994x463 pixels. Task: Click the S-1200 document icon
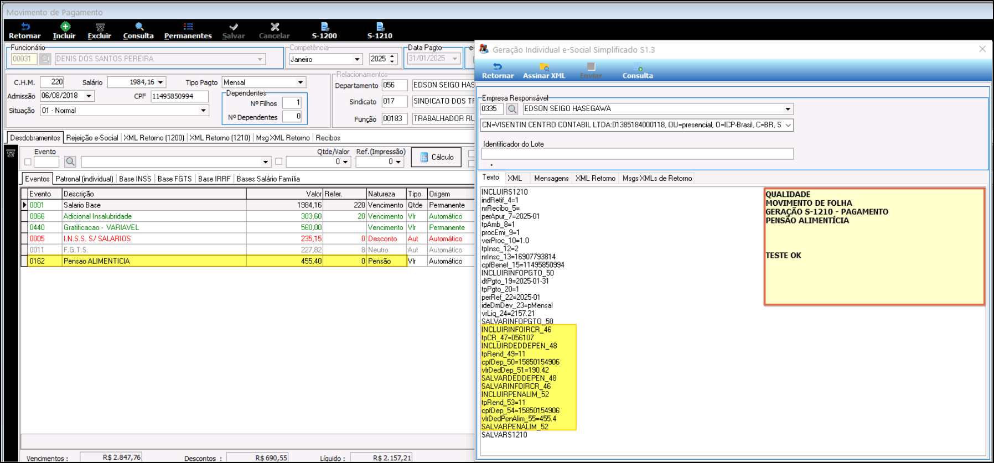pos(324,27)
